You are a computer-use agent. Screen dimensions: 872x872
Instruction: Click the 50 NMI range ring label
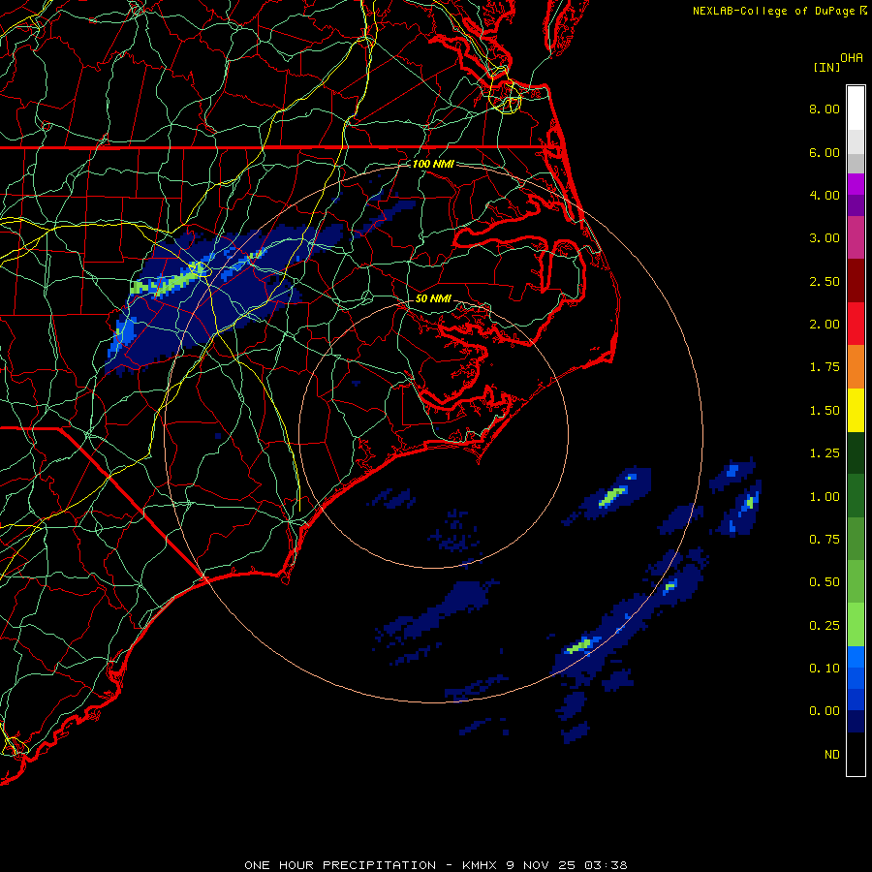433,298
